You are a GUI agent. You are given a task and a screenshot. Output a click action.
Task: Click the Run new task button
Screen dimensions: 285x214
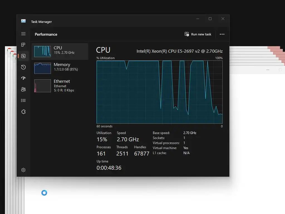(x=198, y=34)
